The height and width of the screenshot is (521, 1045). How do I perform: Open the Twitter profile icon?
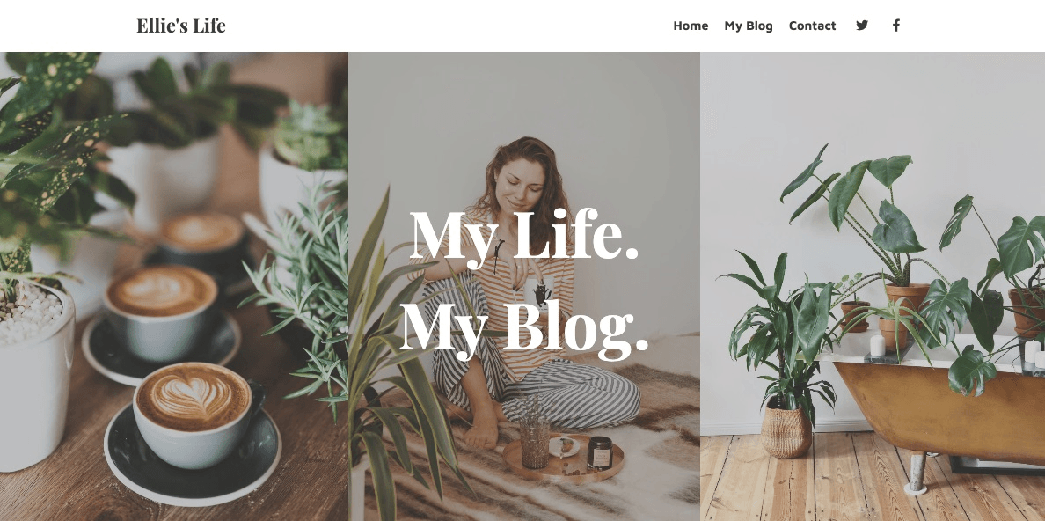pos(862,26)
